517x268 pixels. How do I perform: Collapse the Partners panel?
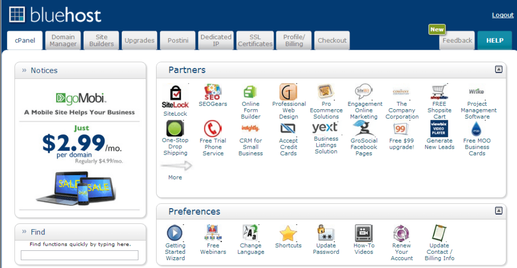coord(499,69)
